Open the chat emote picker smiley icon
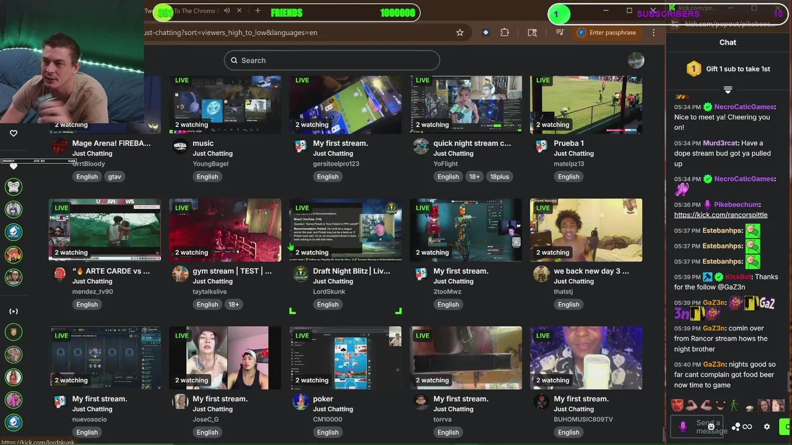792x445 pixels. (x=712, y=426)
